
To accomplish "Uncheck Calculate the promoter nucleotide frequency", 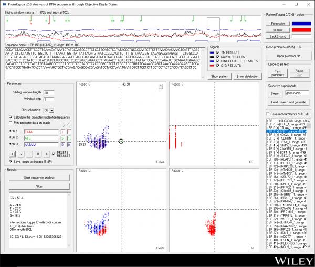I will 10,118.
